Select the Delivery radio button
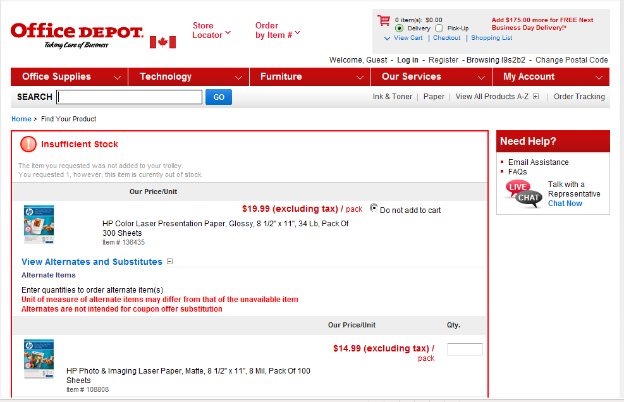 (399, 28)
